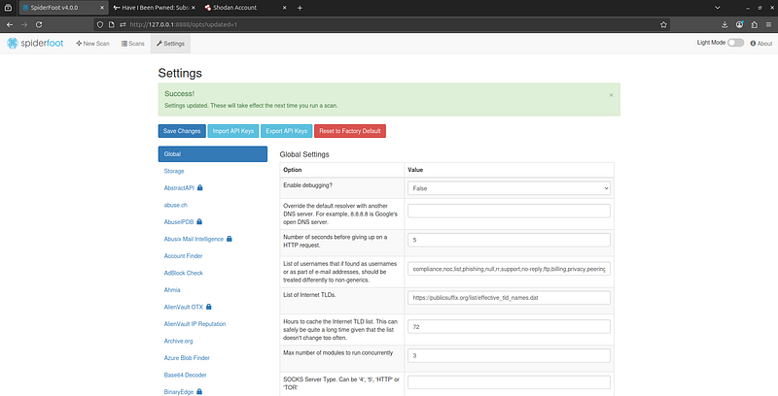Go back to previous page
Viewport: 778px width, 396px height.
[10, 24]
